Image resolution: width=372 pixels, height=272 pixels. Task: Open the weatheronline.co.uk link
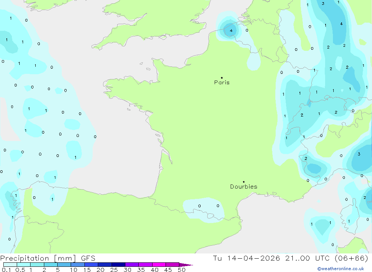[341, 269]
